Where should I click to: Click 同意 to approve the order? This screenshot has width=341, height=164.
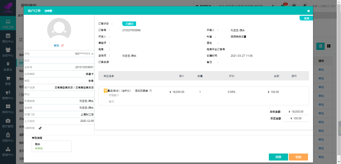point(278,157)
